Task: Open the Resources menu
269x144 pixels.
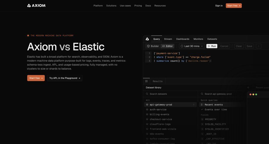Action: [160, 6]
